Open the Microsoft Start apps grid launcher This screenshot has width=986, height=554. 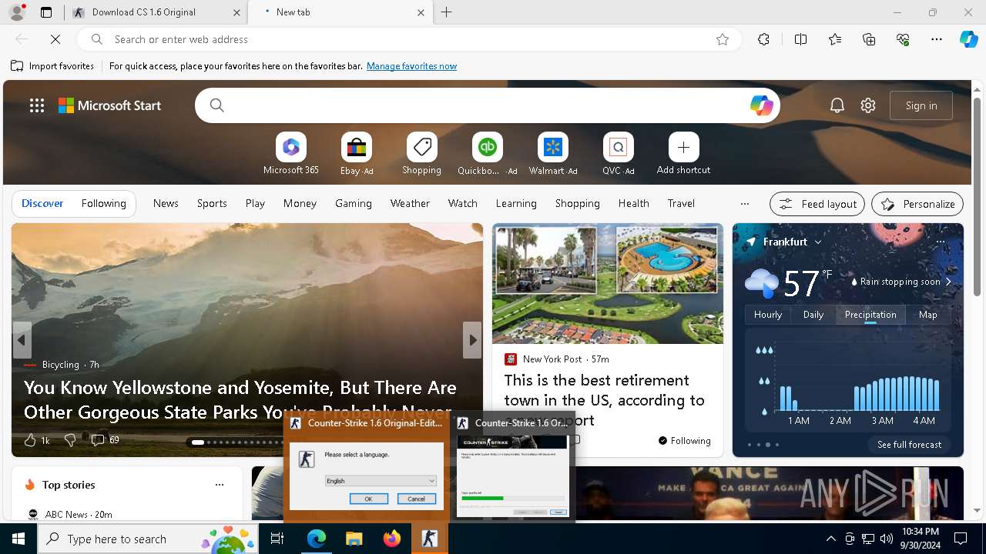(37, 105)
